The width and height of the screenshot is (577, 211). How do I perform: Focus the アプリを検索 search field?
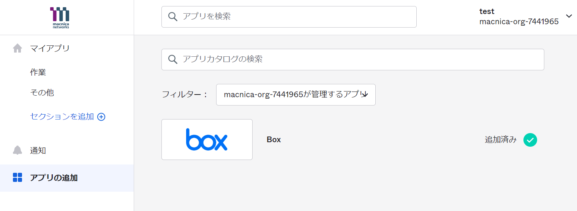tap(296, 17)
